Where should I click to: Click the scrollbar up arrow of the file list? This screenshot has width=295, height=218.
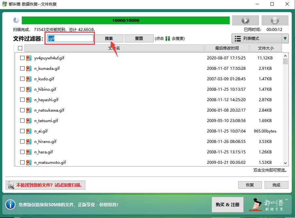point(285,56)
